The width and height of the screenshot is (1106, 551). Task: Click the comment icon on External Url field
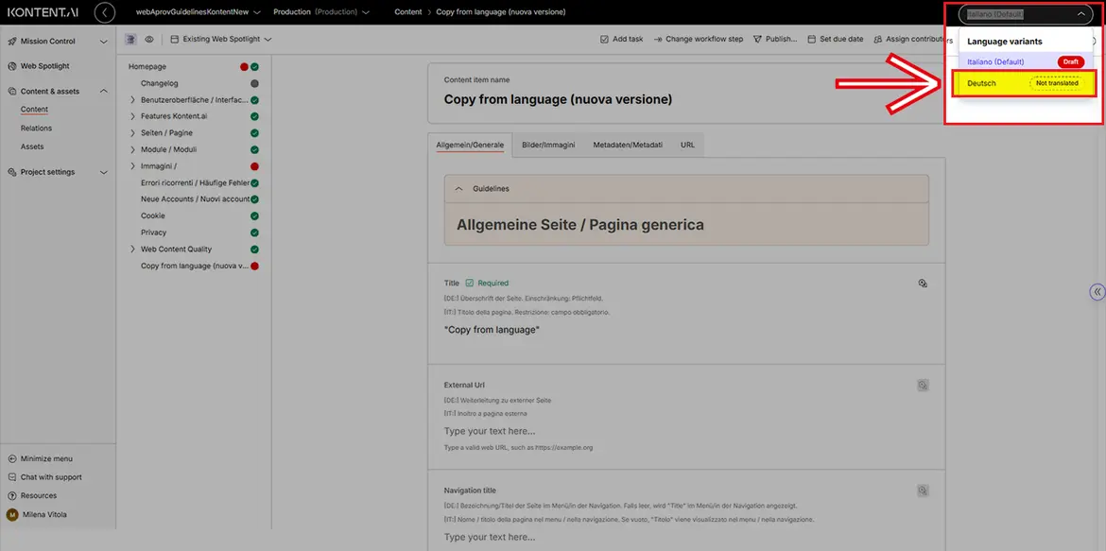tap(923, 385)
